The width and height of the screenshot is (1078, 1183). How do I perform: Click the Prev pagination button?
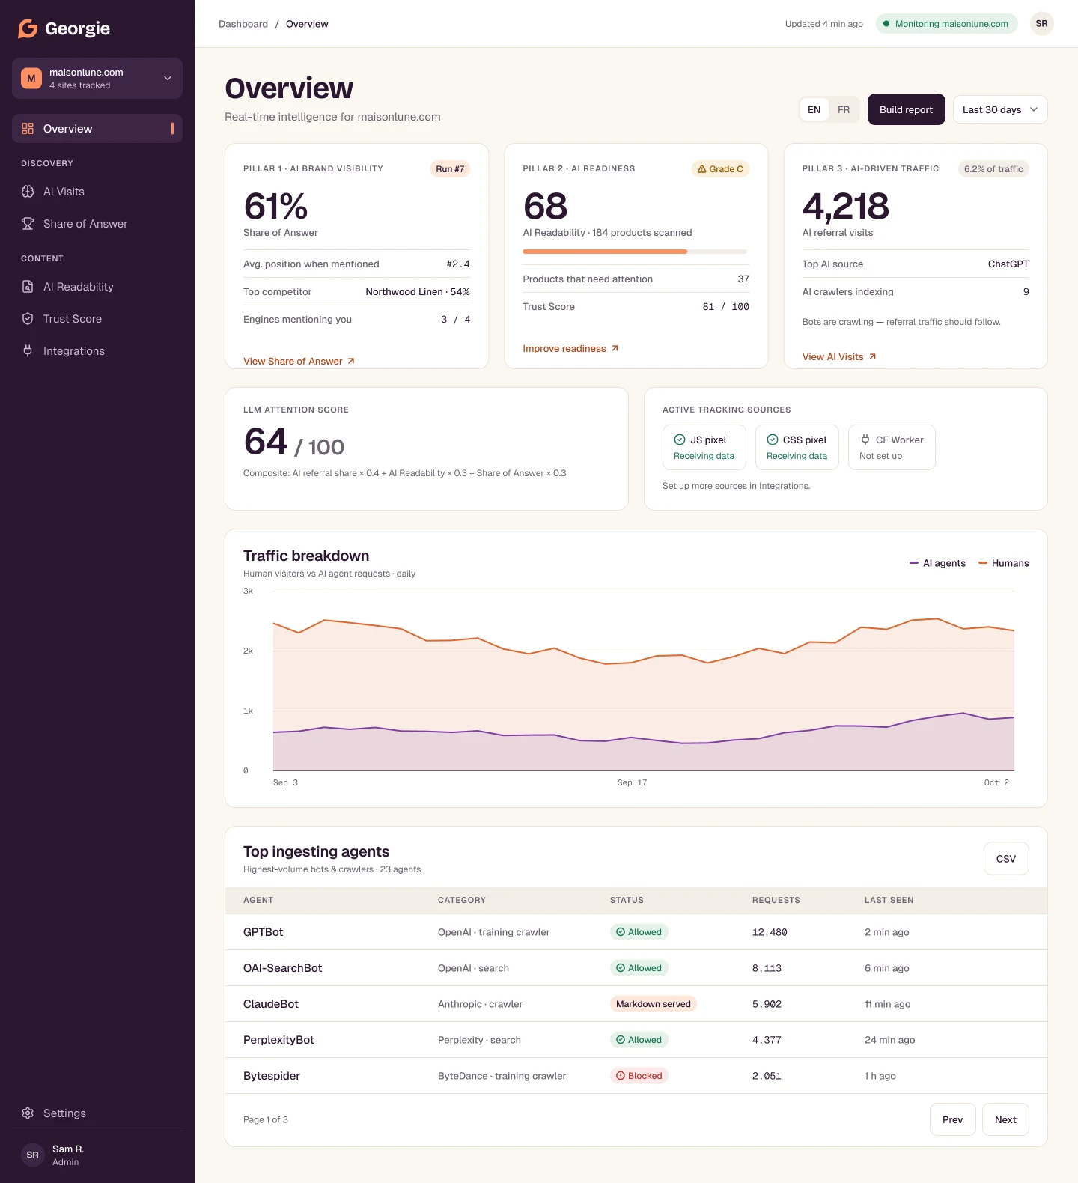[x=952, y=1120]
